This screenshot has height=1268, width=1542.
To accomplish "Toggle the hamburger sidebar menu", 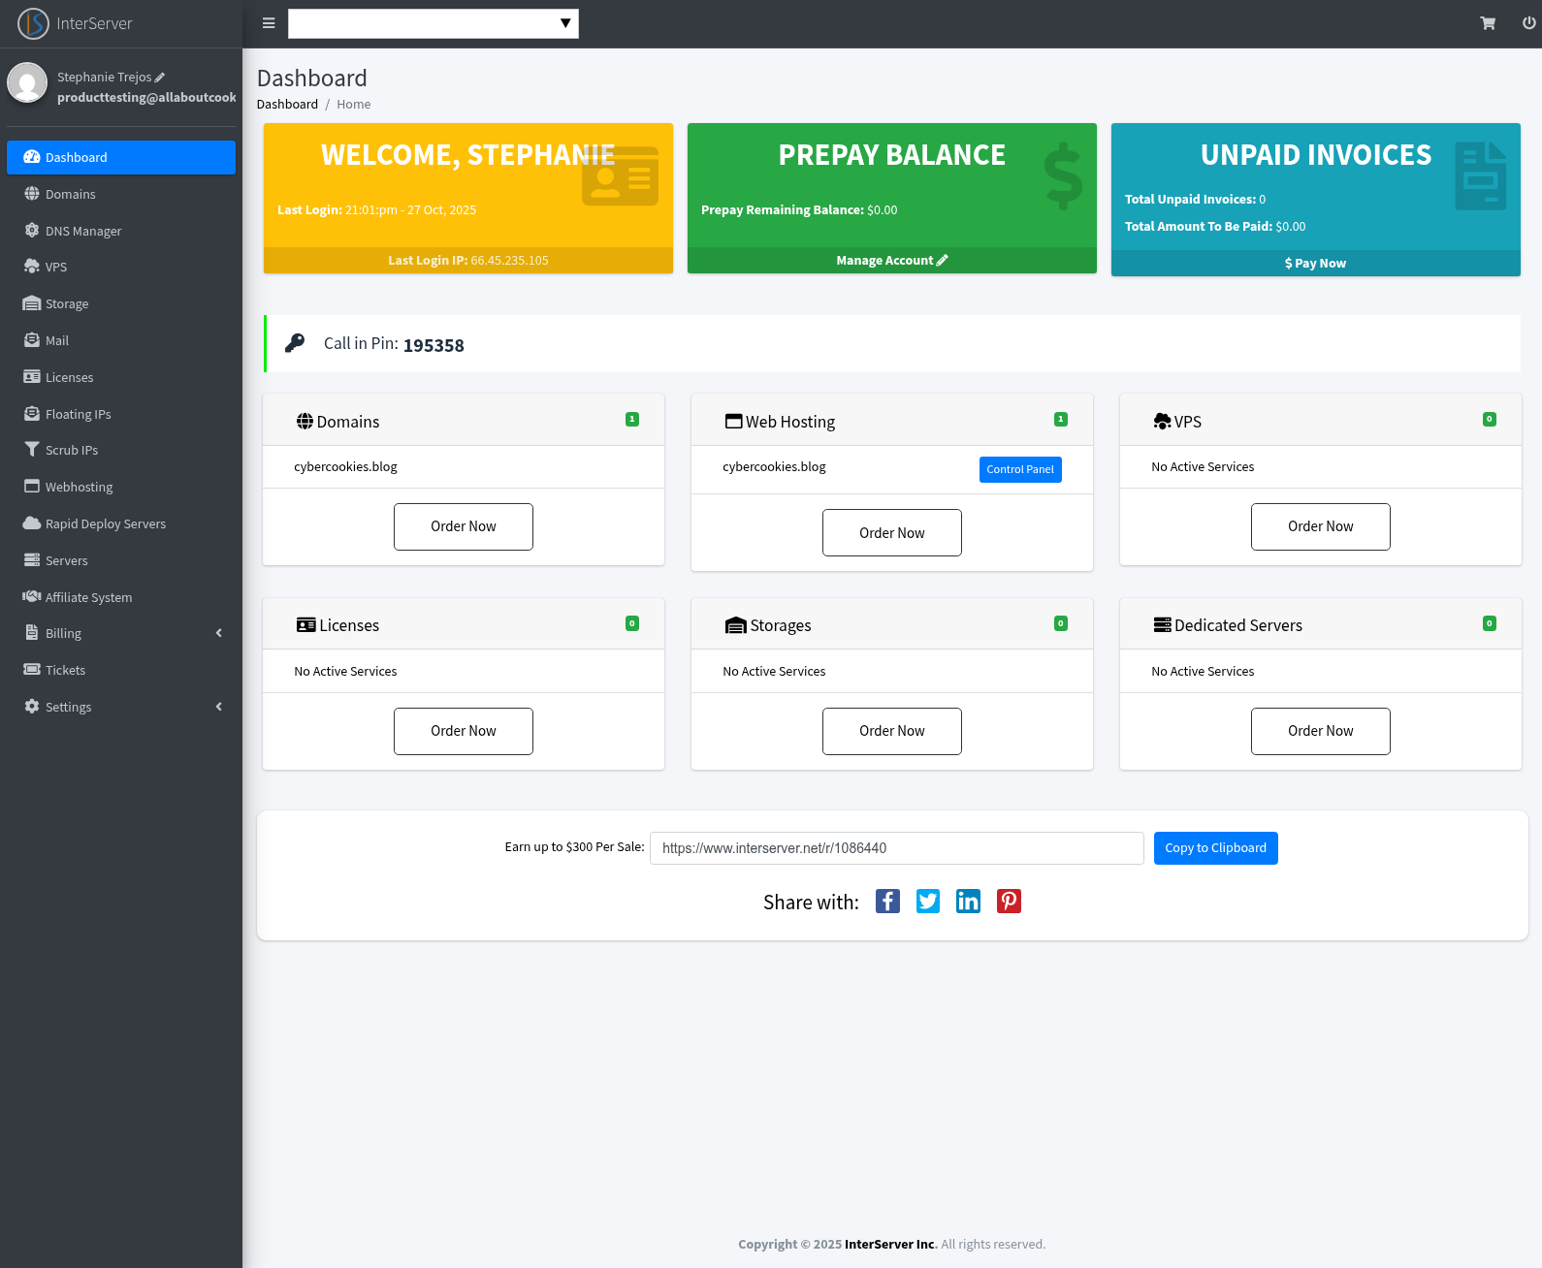I will click(x=269, y=23).
